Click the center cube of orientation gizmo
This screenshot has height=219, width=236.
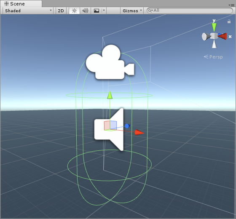pyautogui.click(x=214, y=36)
